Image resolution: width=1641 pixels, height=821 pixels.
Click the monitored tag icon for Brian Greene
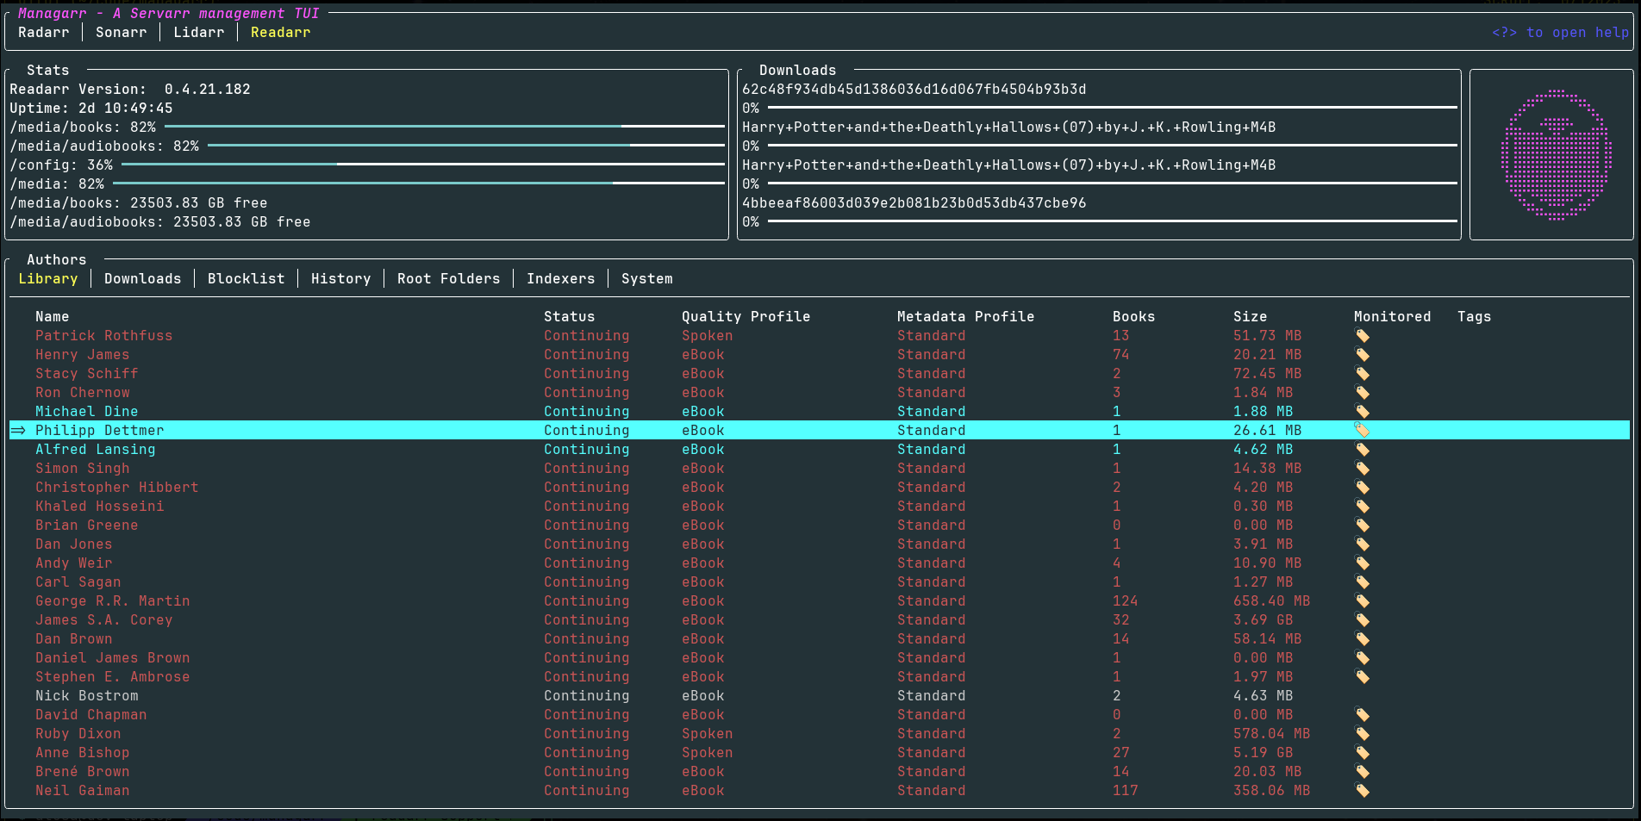(1362, 526)
